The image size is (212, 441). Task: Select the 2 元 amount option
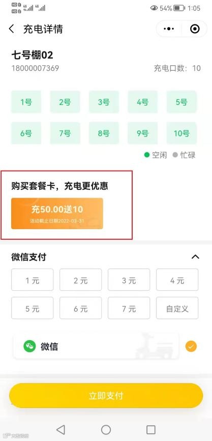(x=81, y=280)
